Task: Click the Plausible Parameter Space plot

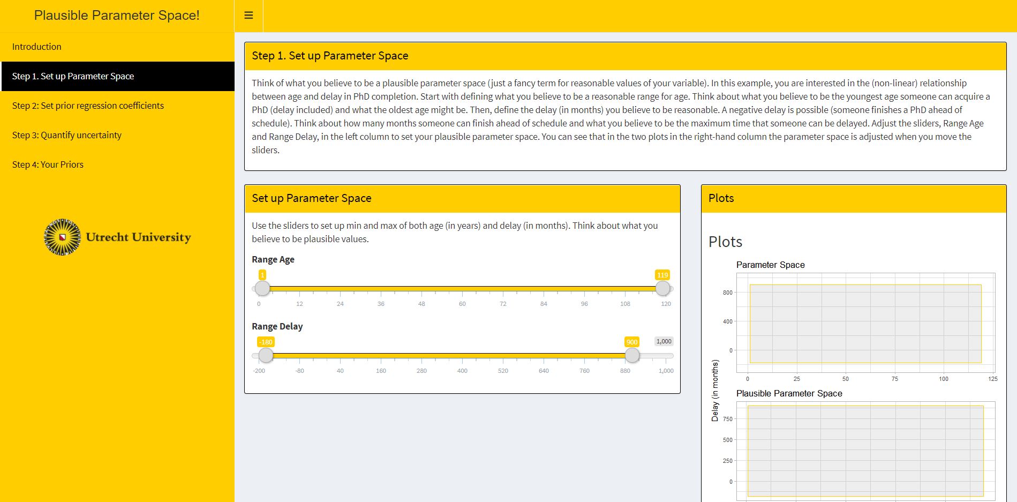Action: click(x=865, y=450)
